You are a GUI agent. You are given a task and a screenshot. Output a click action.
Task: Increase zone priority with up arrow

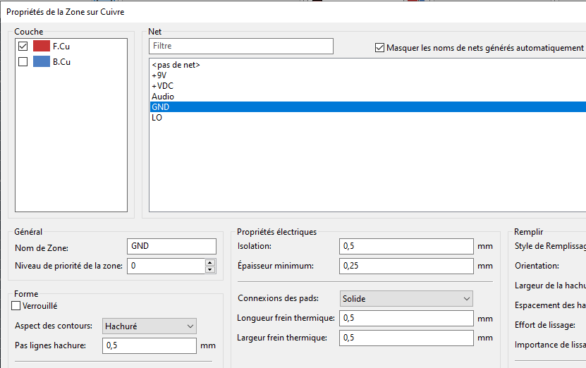209,262
